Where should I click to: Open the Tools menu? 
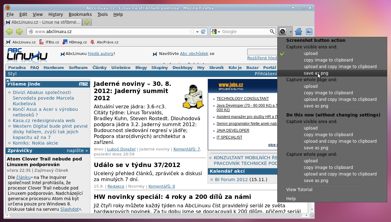coord(103,14)
